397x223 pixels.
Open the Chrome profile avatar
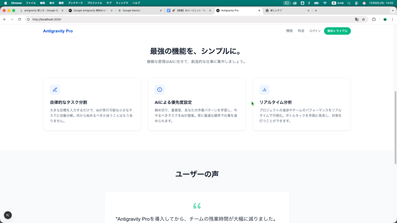[x=385, y=19]
